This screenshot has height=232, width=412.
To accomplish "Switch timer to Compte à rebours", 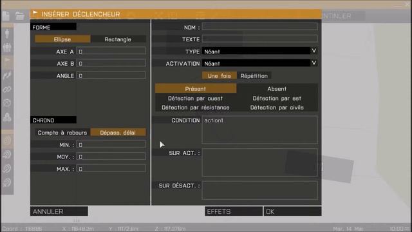I will tap(62, 132).
